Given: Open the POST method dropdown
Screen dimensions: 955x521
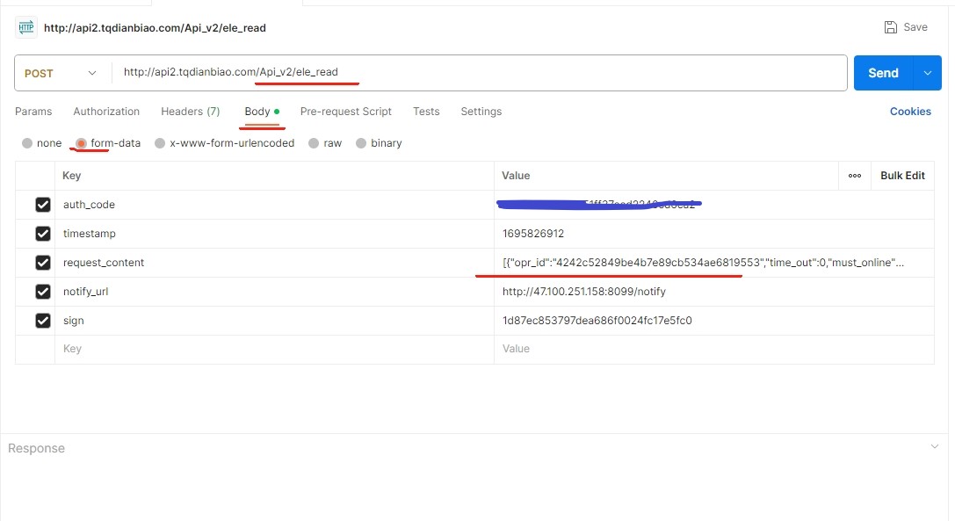Looking at the screenshot, I should tap(61, 73).
